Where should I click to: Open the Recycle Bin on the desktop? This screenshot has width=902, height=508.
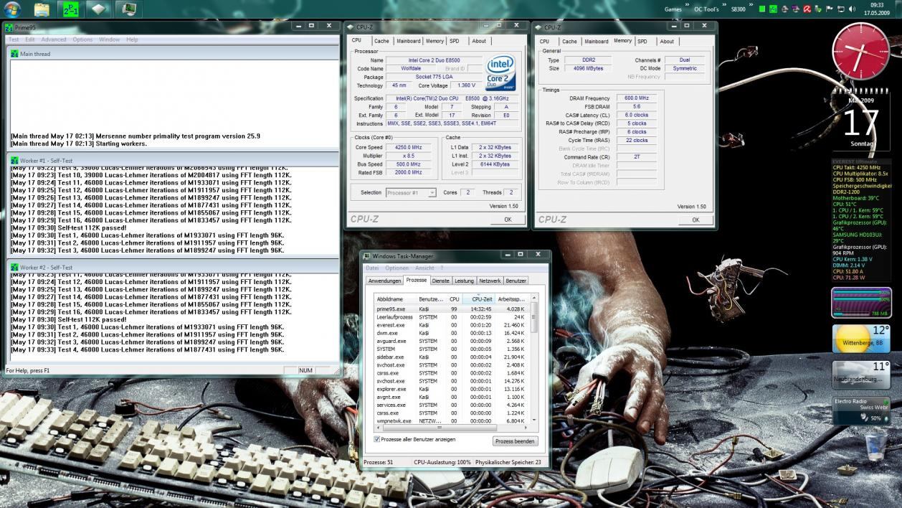pos(875,447)
